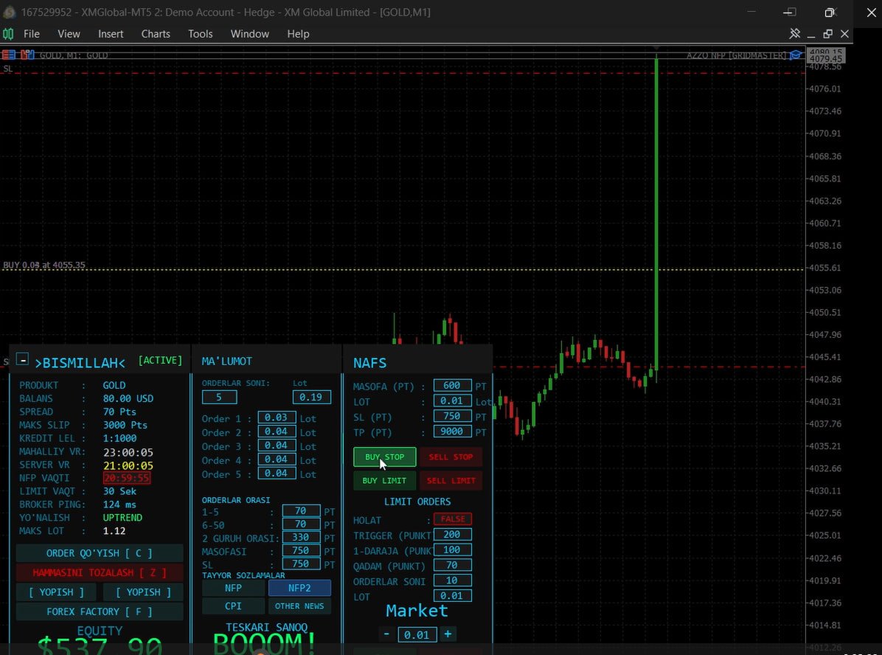Toggle the pin icon beside chart window controls
Screen dimensions: 882x655
click(794, 34)
